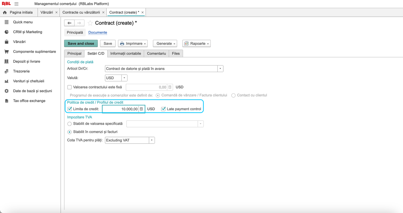Image resolution: width=403 pixels, height=213 pixels.
Task: Click the Principală navigation button
Action: [x=75, y=32]
